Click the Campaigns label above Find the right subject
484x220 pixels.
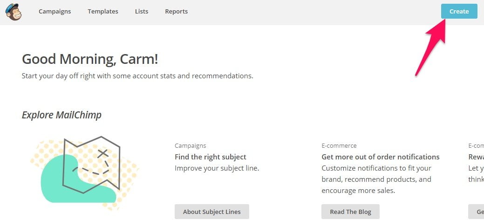190,145
